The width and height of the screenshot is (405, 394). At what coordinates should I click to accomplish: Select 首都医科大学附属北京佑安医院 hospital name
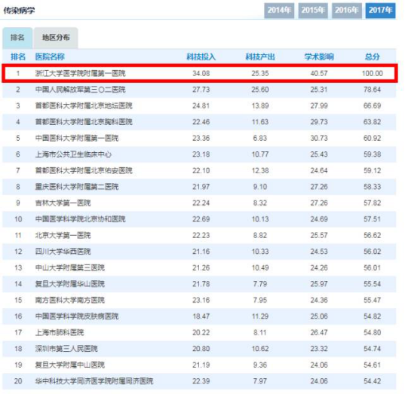pos(84,171)
